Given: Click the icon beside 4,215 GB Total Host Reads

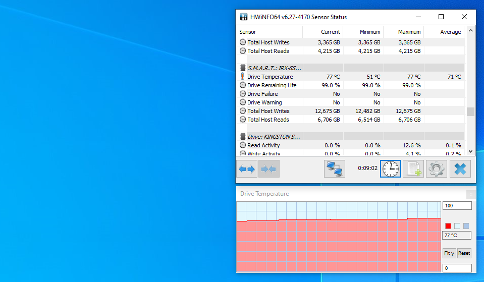Looking at the screenshot, I should coord(243,51).
